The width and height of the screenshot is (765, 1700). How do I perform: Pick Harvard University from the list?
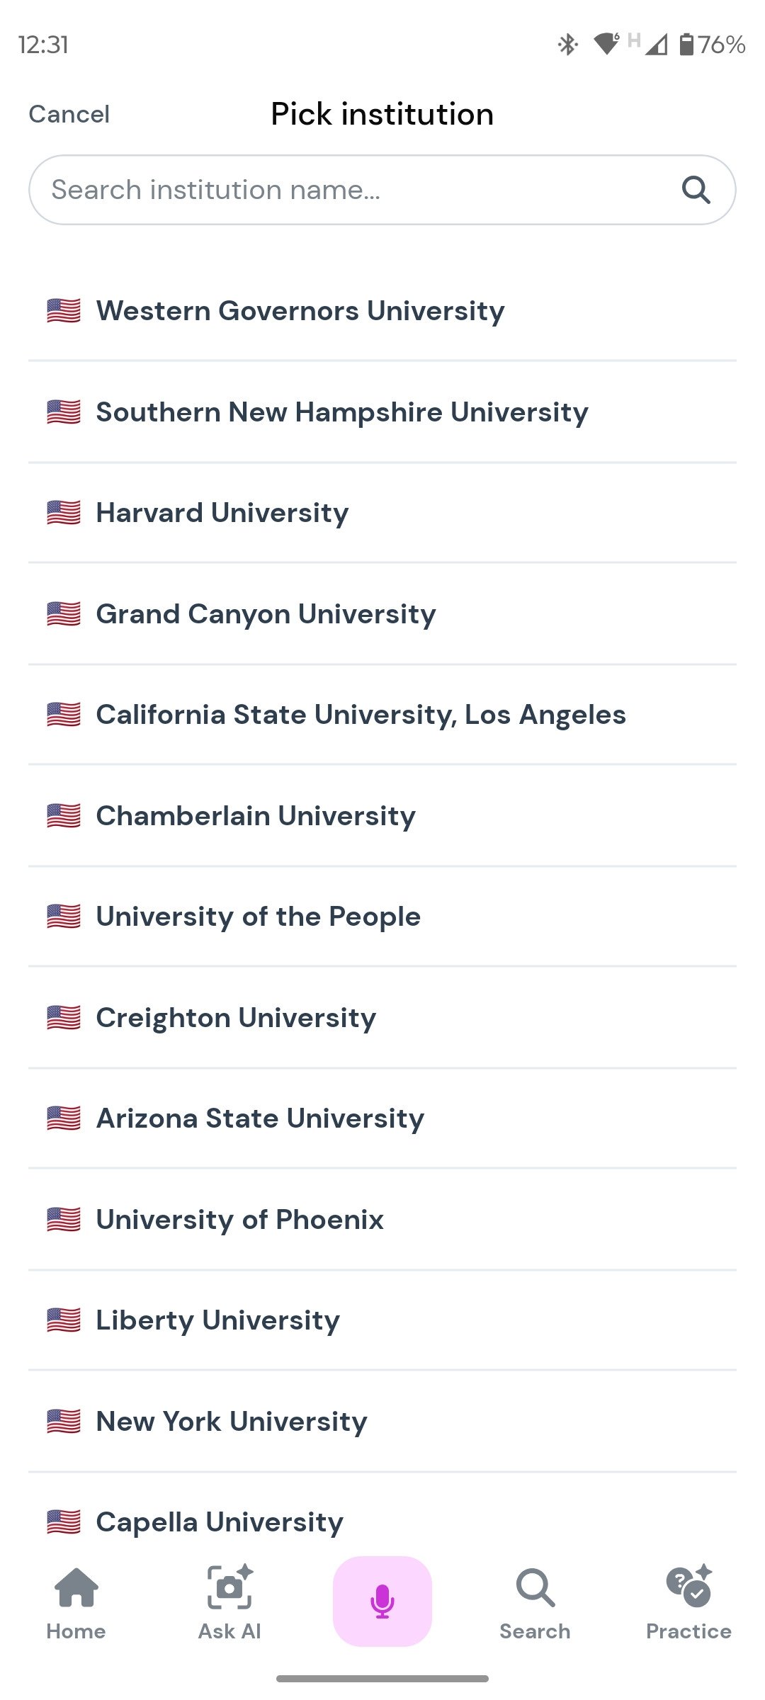click(x=222, y=513)
